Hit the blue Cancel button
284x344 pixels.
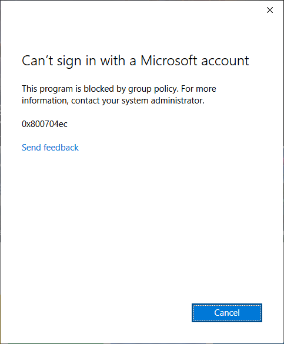[x=227, y=313]
